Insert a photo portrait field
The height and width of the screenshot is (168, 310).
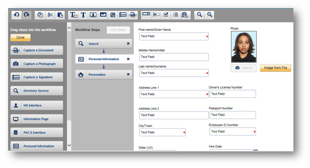93,15
